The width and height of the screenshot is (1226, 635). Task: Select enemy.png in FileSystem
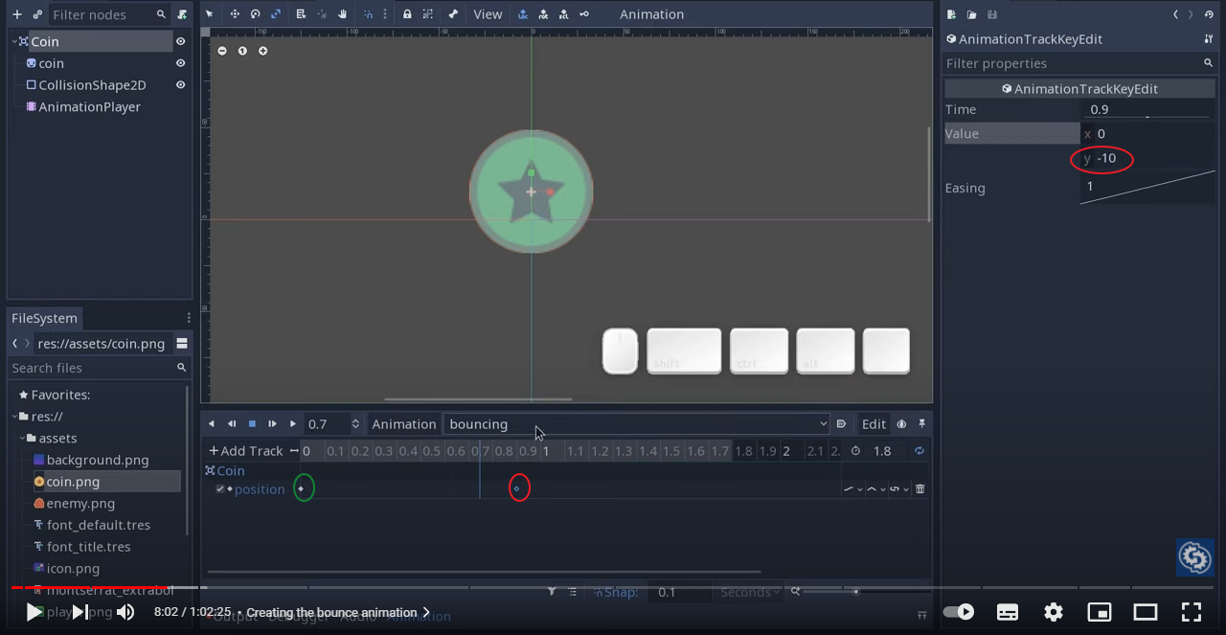point(80,503)
